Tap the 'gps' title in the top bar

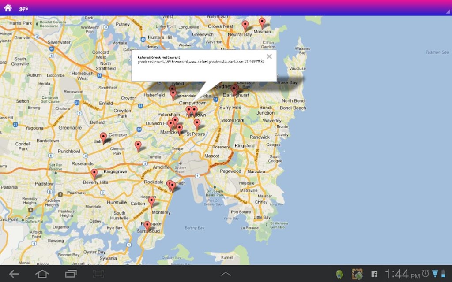coord(24,8)
